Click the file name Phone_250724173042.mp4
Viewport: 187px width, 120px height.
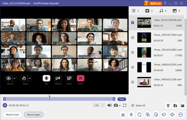168,35
